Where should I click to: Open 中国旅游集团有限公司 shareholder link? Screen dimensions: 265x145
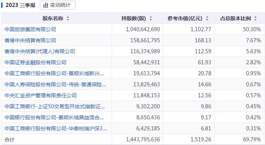point(30,29)
